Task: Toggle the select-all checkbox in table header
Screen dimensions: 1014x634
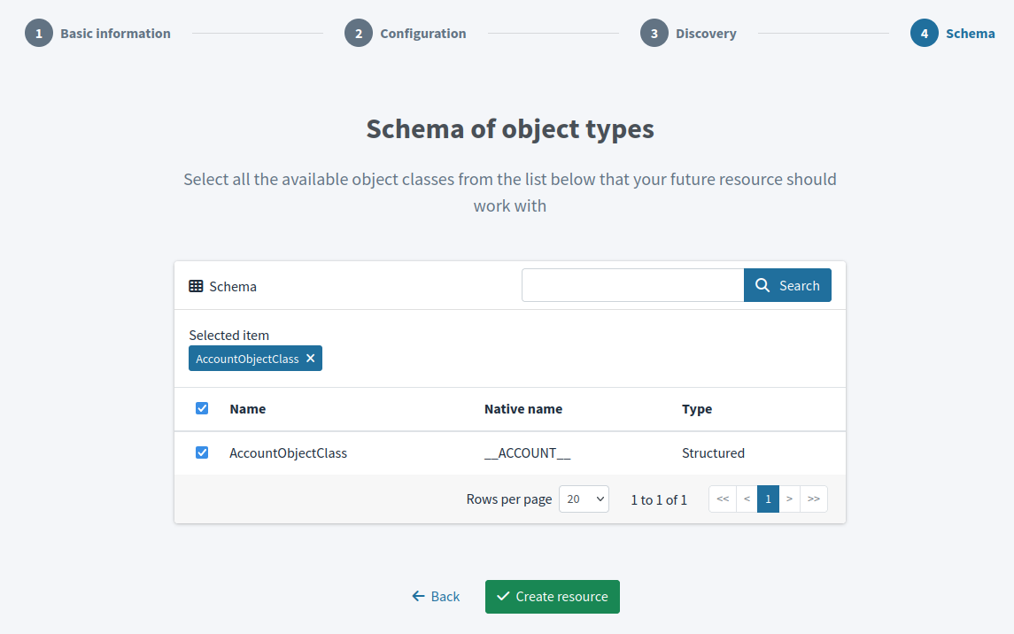Action: 202,408
